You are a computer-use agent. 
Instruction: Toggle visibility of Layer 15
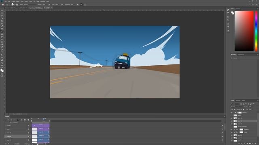(x=231, y=124)
